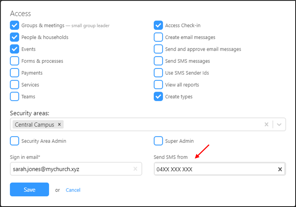The width and height of the screenshot is (296, 207).
Task: Uncheck People & households access
Action: click(15, 37)
